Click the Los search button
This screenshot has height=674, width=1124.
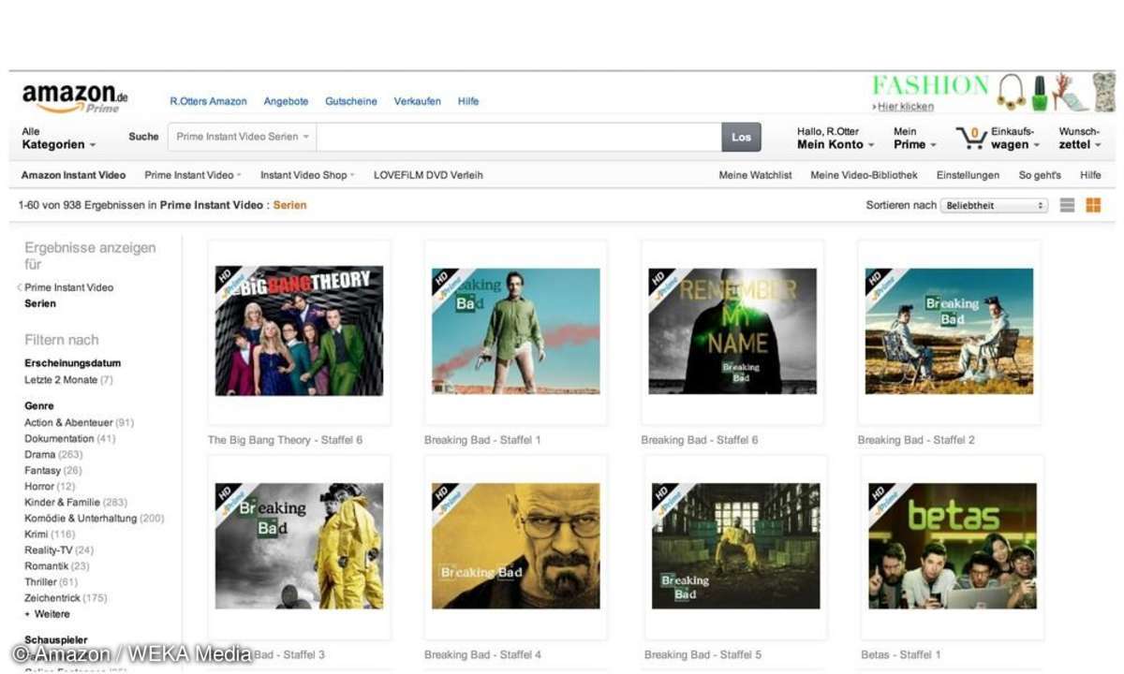[x=741, y=137]
